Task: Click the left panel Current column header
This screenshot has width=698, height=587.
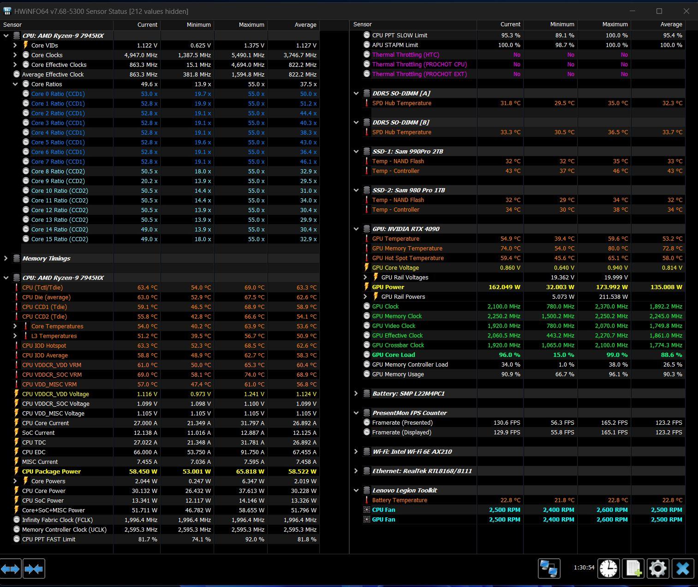Action: coord(137,24)
